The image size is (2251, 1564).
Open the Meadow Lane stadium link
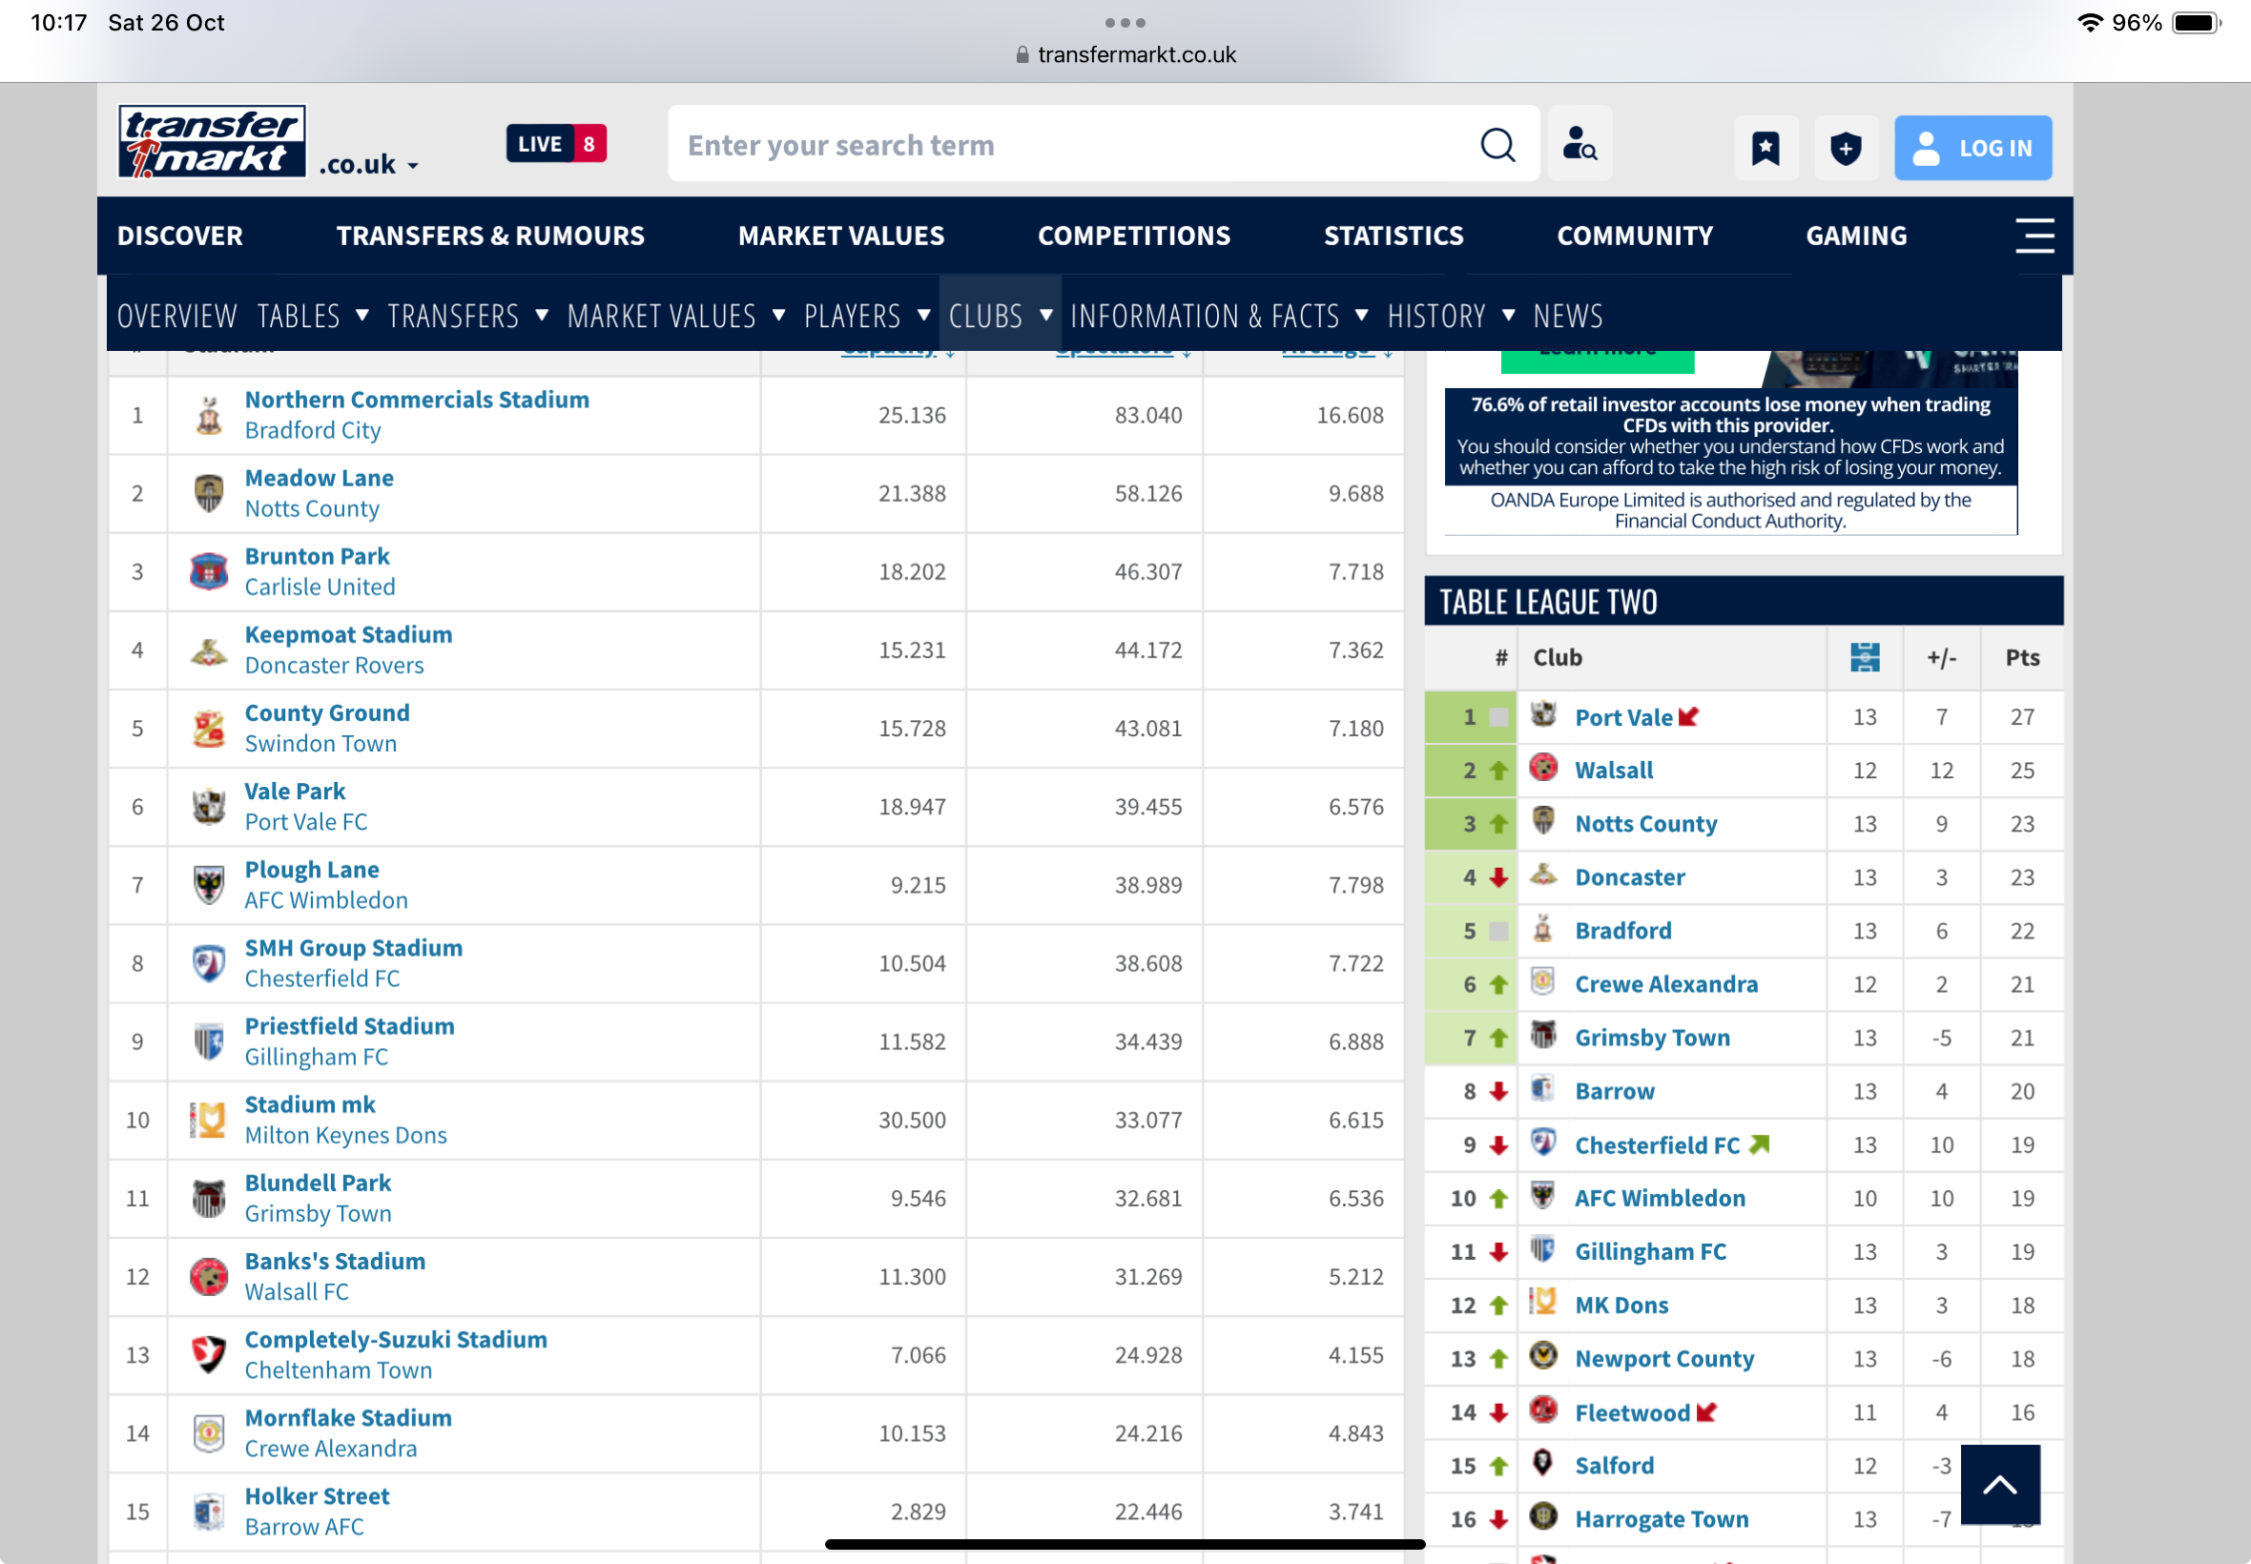pos(320,478)
